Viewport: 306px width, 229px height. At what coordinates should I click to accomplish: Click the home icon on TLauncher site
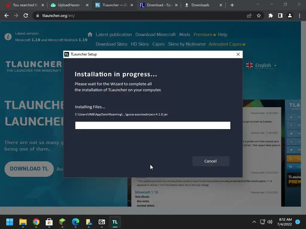90,35
